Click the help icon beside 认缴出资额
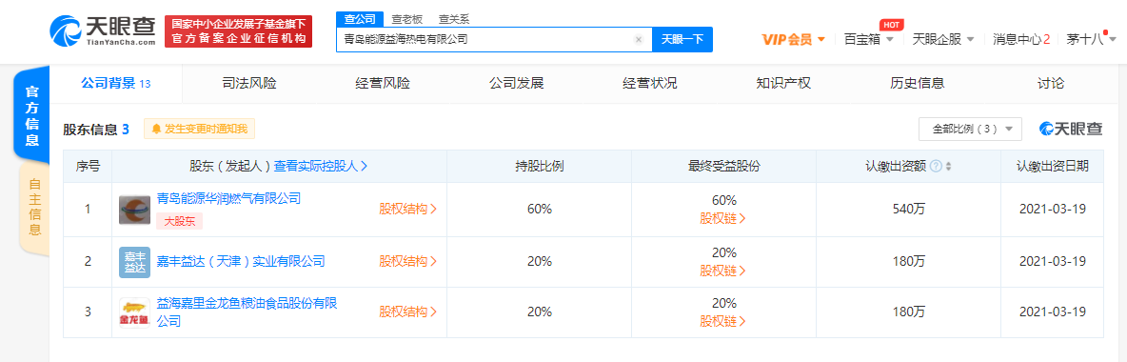The height and width of the screenshot is (362, 1127). coord(936,167)
